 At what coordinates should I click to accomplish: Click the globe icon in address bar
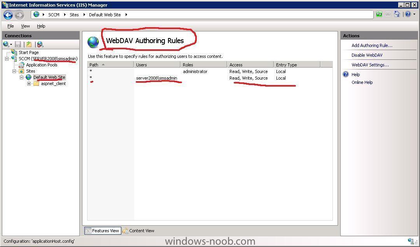pyautogui.click(x=37, y=14)
